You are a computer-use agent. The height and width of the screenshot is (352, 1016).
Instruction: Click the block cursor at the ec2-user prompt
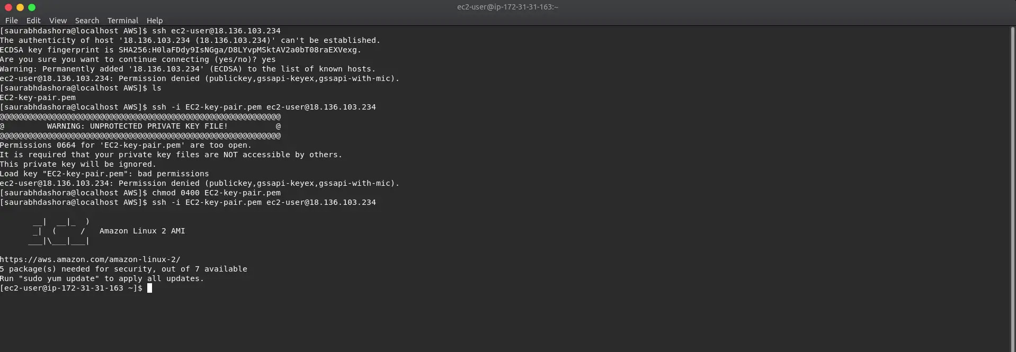point(149,288)
